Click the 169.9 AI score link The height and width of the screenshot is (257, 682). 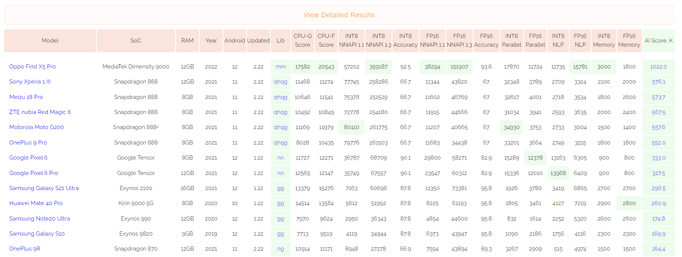coord(659,234)
